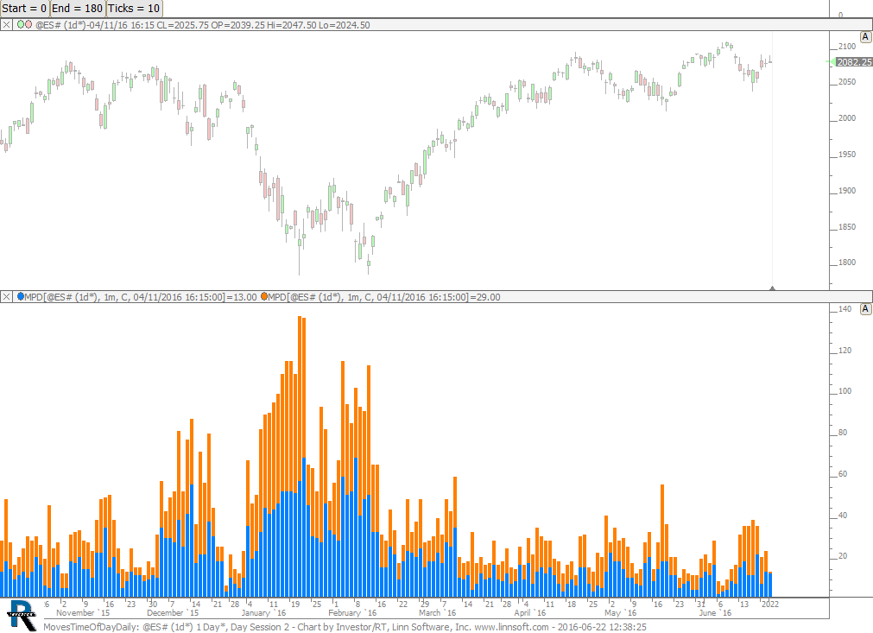
Task: Click the Investor/RT logo icon
Action: pyautogui.click(x=21, y=614)
